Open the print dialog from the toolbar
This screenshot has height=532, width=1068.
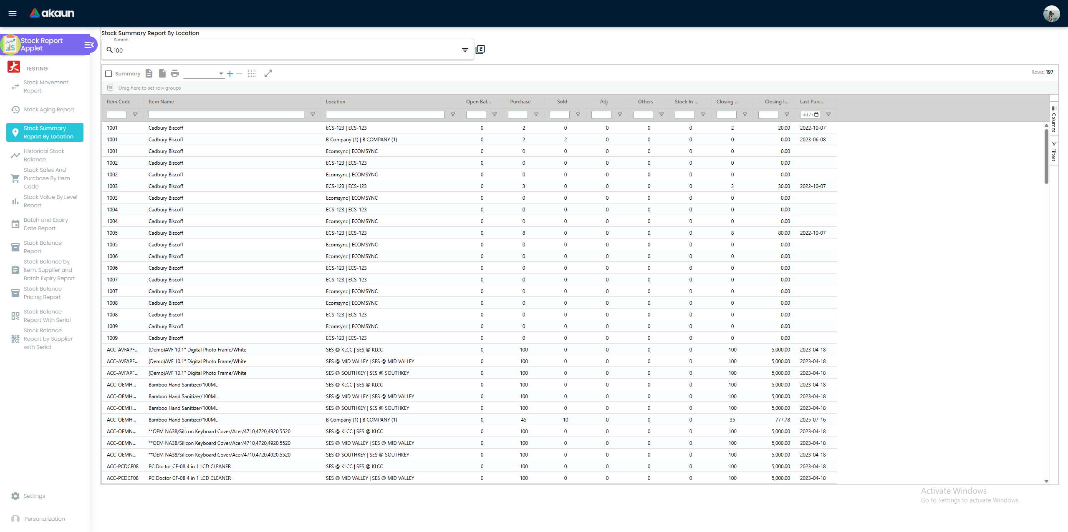point(174,73)
